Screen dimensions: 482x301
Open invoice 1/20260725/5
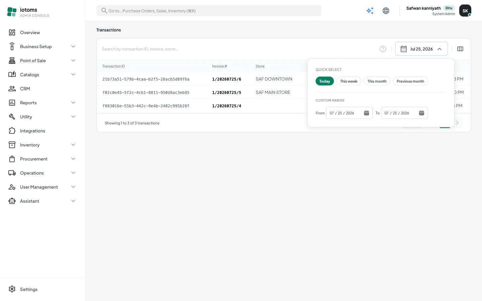(227, 93)
